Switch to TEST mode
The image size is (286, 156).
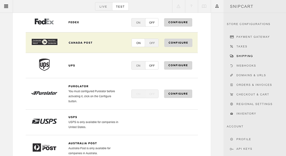tap(120, 6)
